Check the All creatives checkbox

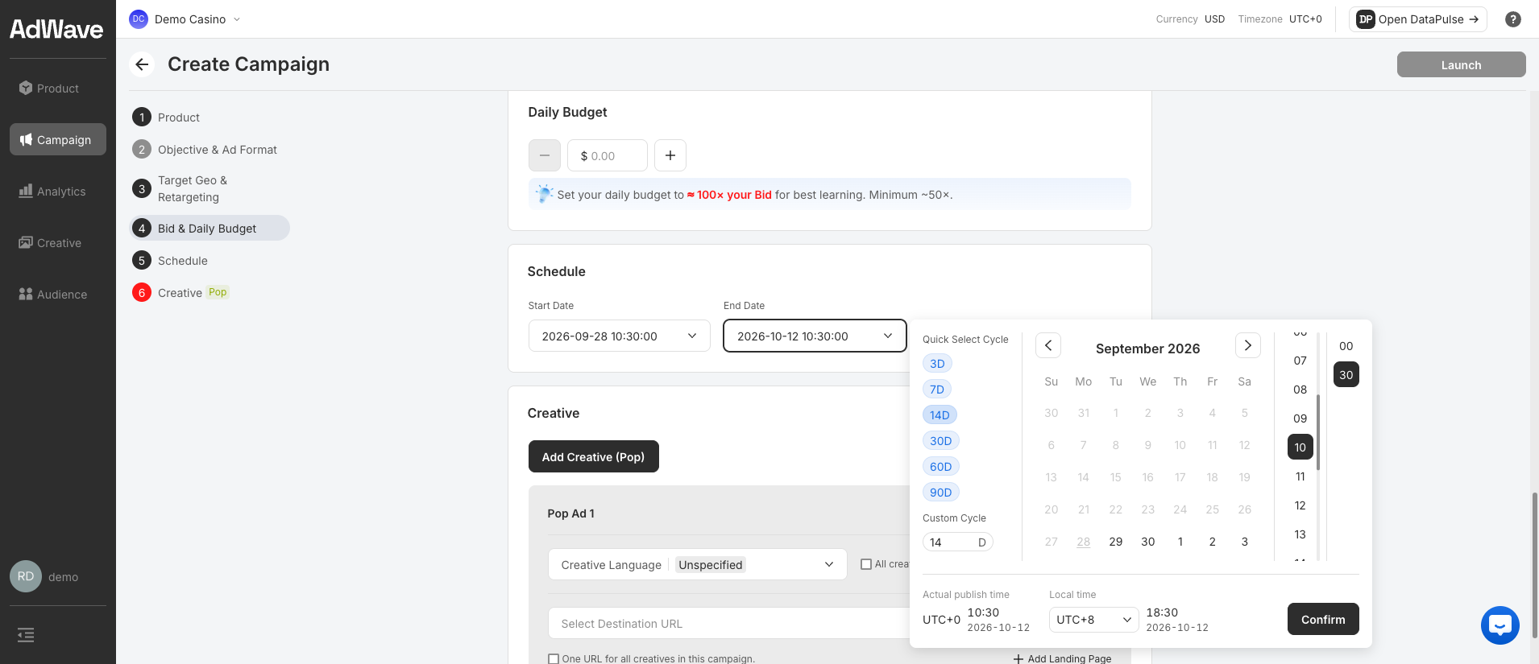(x=866, y=564)
